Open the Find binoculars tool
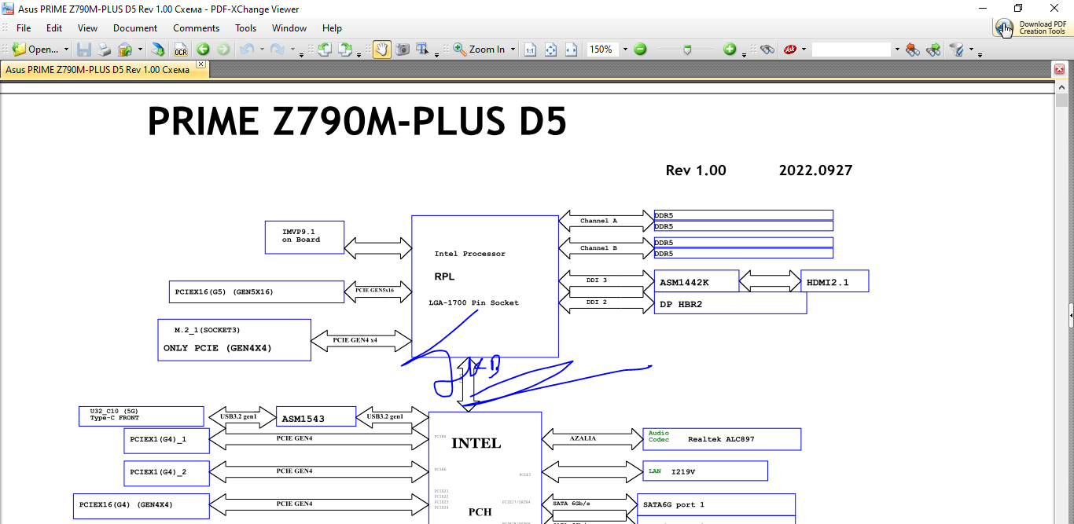1074x524 pixels. [x=767, y=49]
